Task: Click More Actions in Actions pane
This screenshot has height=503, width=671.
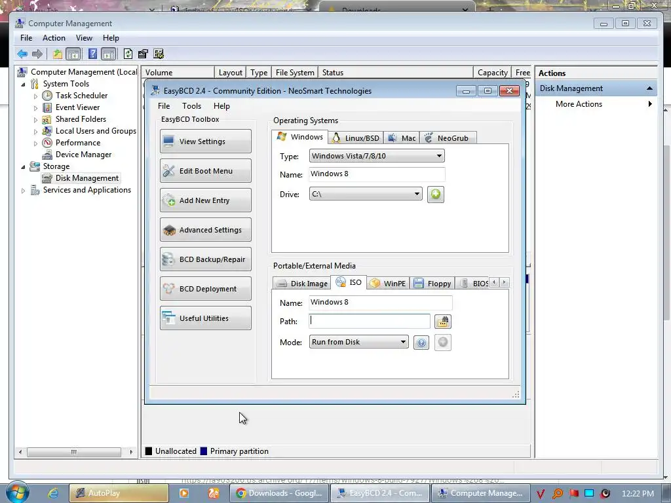Action: point(579,104)
